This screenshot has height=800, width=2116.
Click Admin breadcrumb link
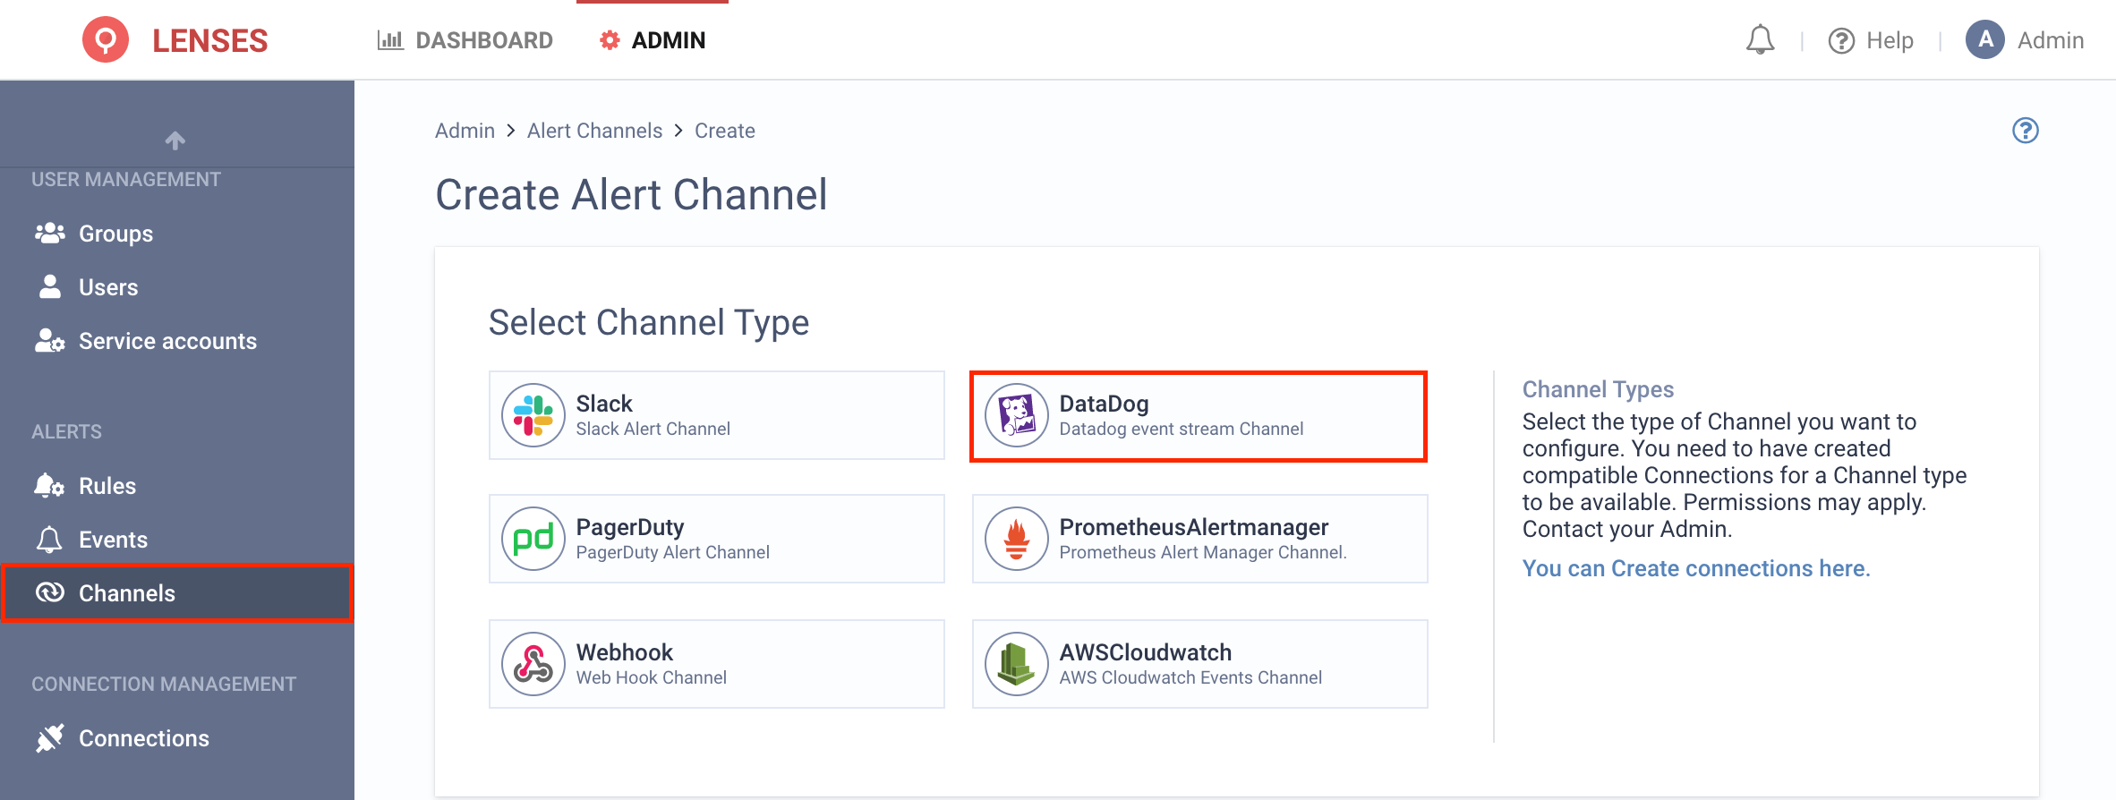tap(465, 131)
